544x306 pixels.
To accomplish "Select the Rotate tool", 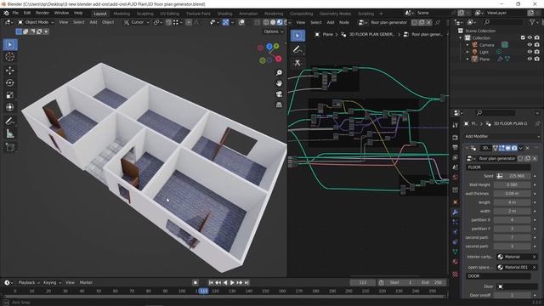I will (9, 82).
